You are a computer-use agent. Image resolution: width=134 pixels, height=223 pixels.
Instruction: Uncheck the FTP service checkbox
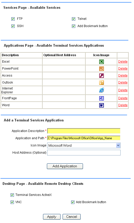[x=13, y=19]
